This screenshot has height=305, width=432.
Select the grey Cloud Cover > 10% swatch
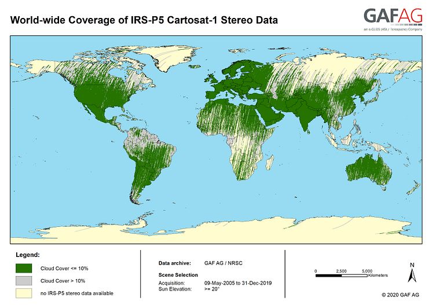click(x=23, y=281)
